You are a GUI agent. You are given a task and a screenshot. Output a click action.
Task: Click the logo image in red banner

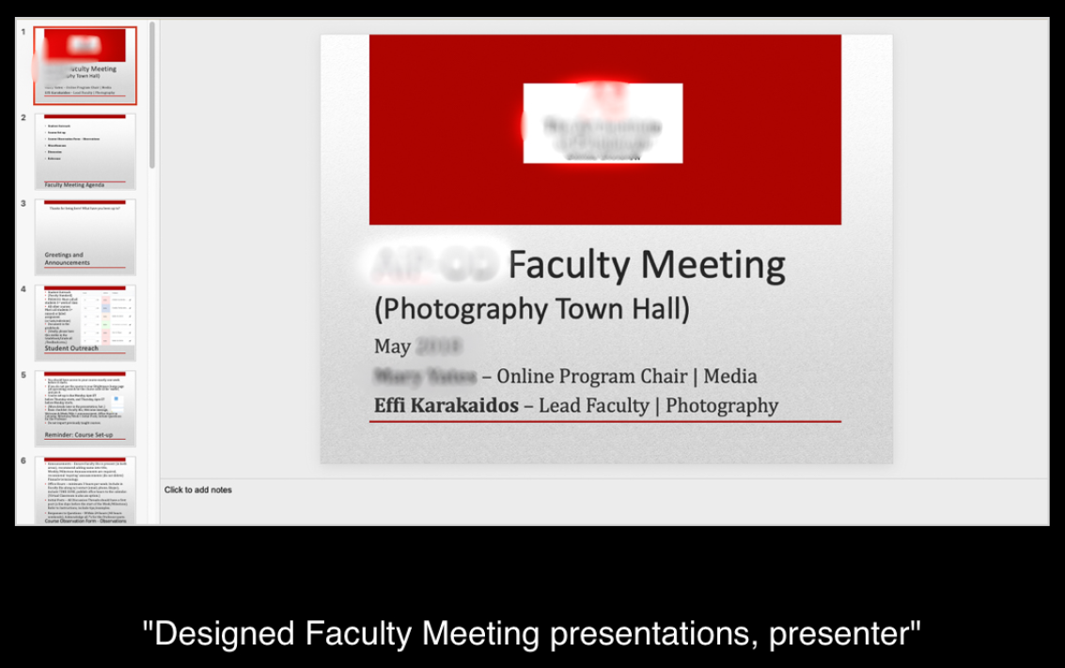tap(603, 123)
